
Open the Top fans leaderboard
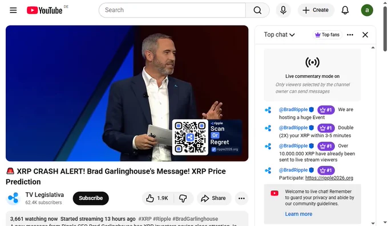click(x=328, y=35)
